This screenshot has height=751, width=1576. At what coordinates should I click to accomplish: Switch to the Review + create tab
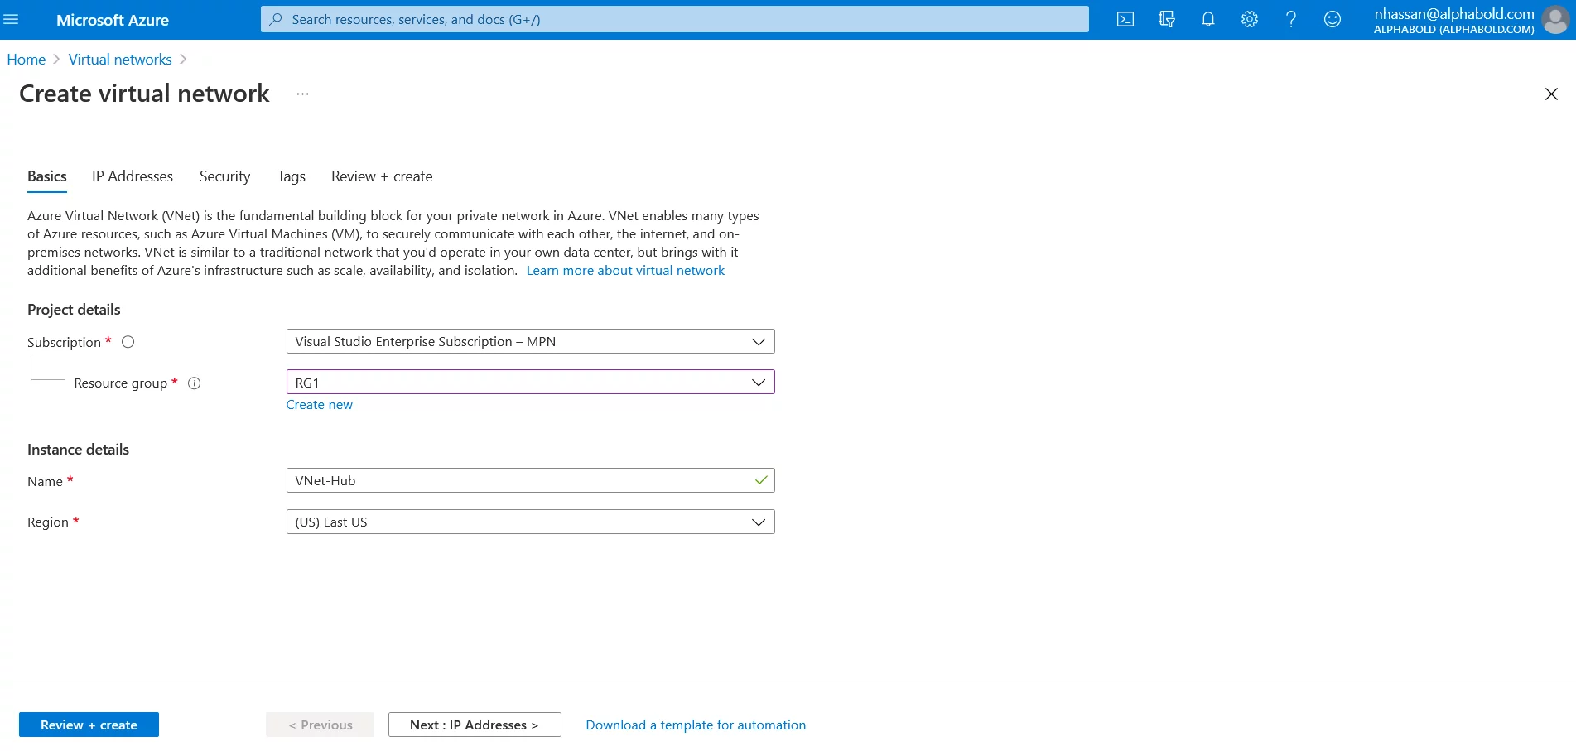pyautogui.click(x=382, y=176)
